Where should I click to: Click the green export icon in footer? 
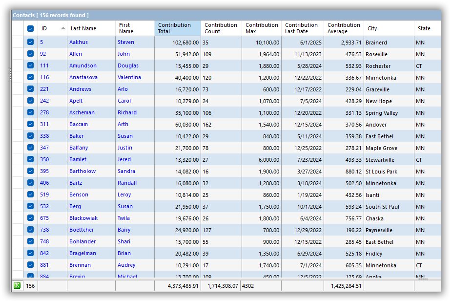17,286
